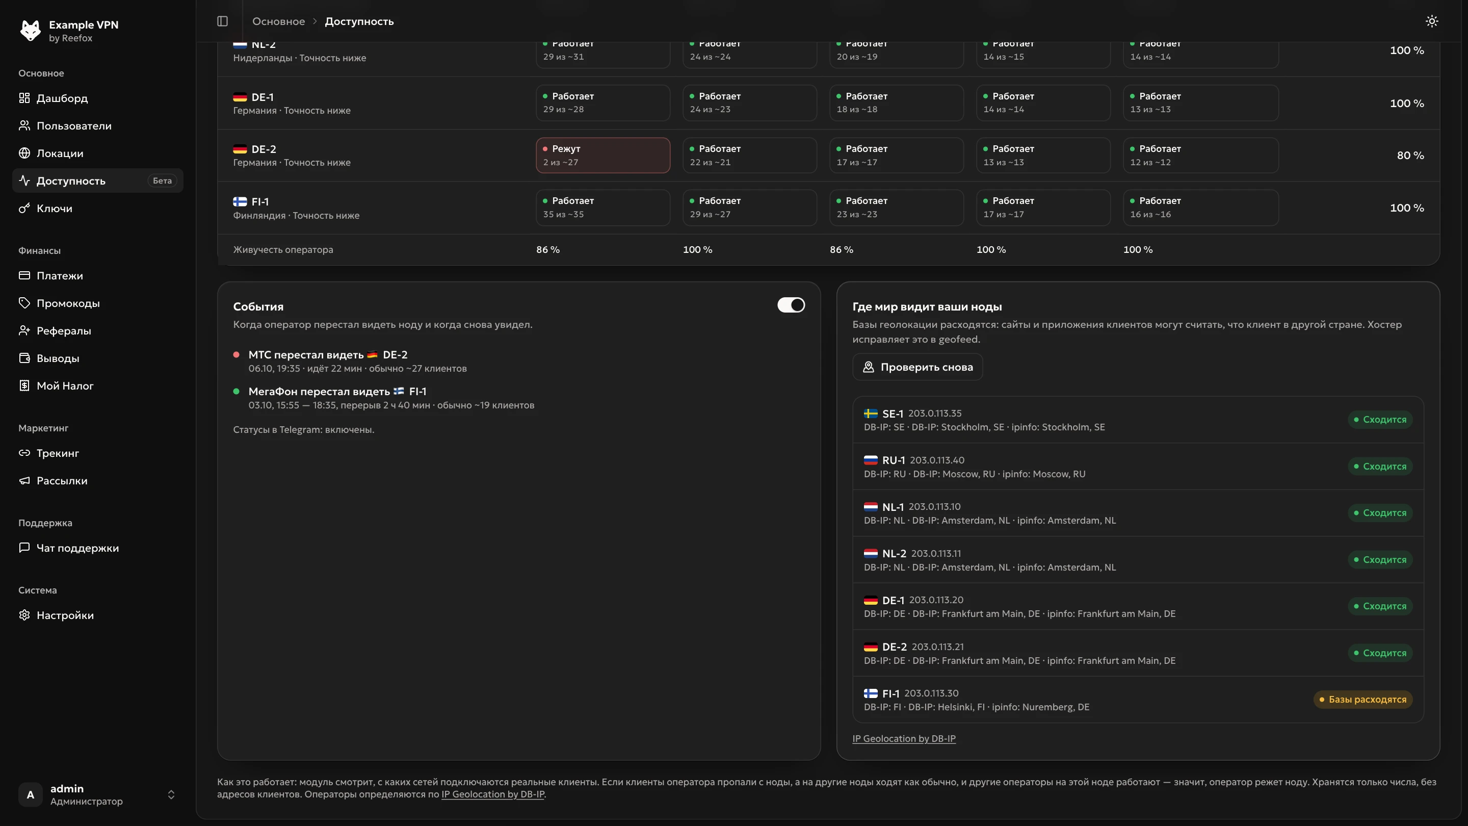
Task: Click the Настройки gear icon
Action: click(x=24, y=615)
